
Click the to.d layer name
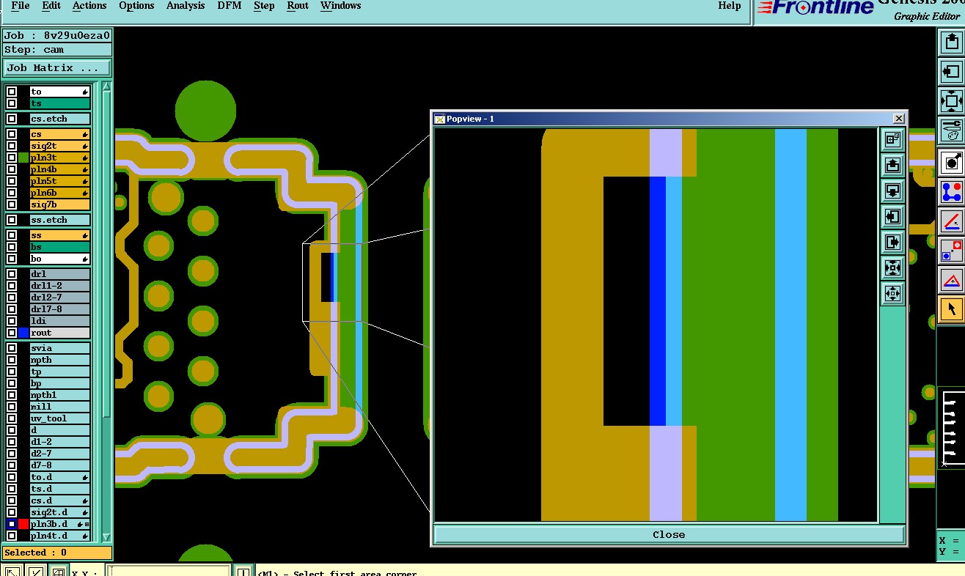point(60,477)
